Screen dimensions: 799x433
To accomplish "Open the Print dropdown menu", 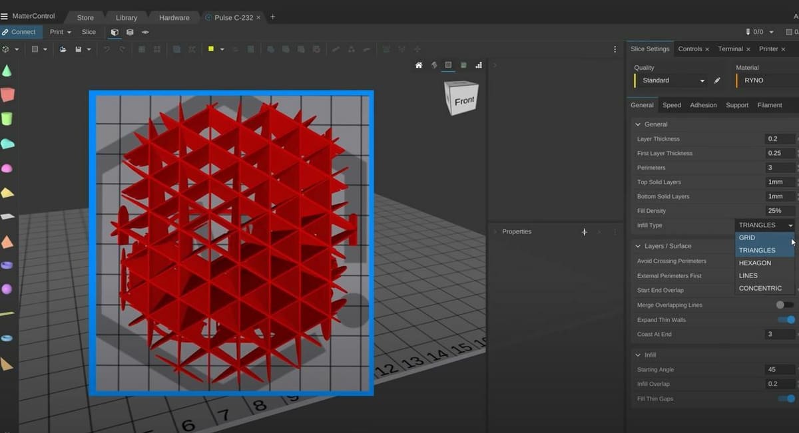I will 60,32.
